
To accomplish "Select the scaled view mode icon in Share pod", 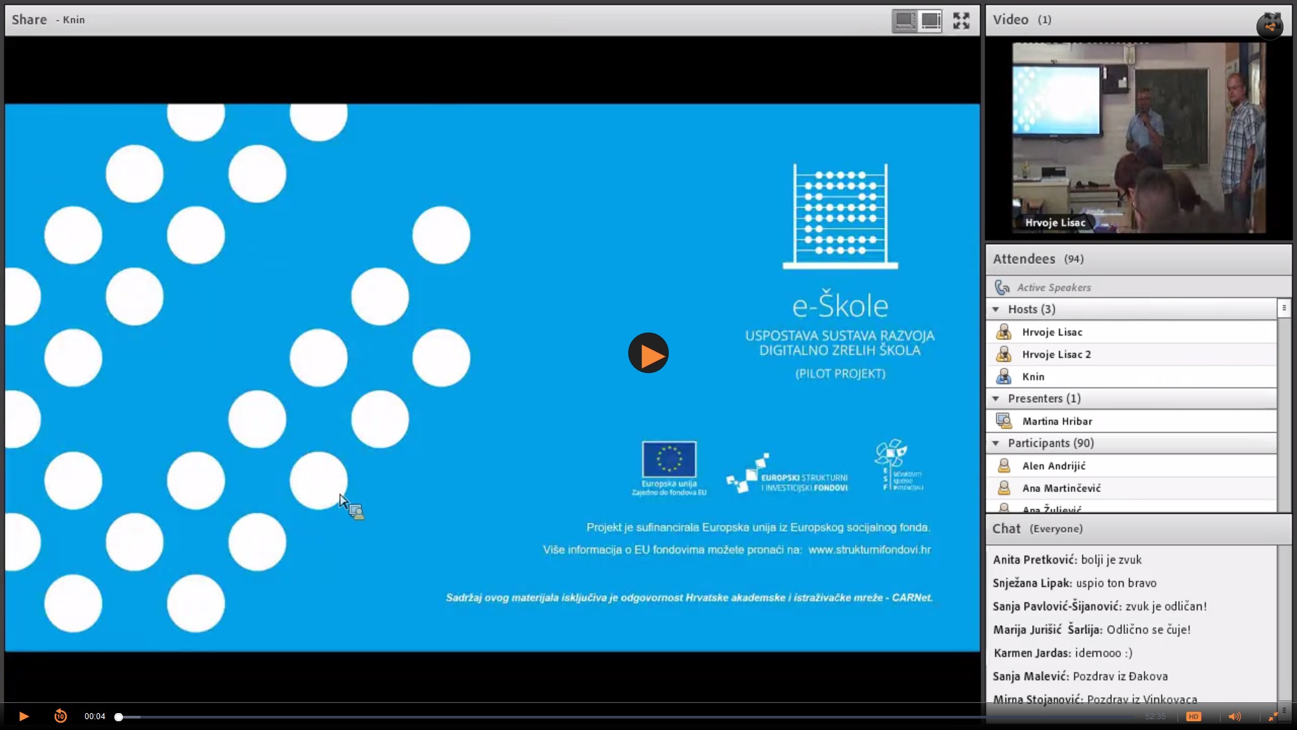I will pyautogui.click(x=904, y=20).
